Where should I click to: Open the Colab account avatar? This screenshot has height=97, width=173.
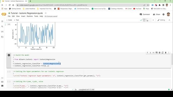pos(168,14)
